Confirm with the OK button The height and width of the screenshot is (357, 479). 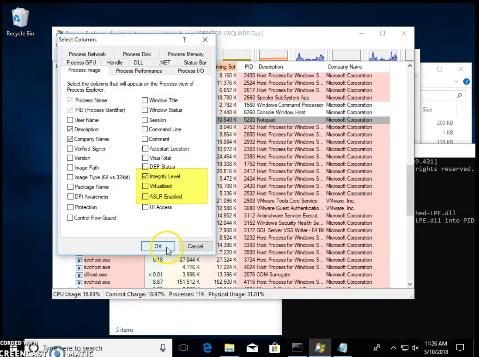click(x=158, y=246)
